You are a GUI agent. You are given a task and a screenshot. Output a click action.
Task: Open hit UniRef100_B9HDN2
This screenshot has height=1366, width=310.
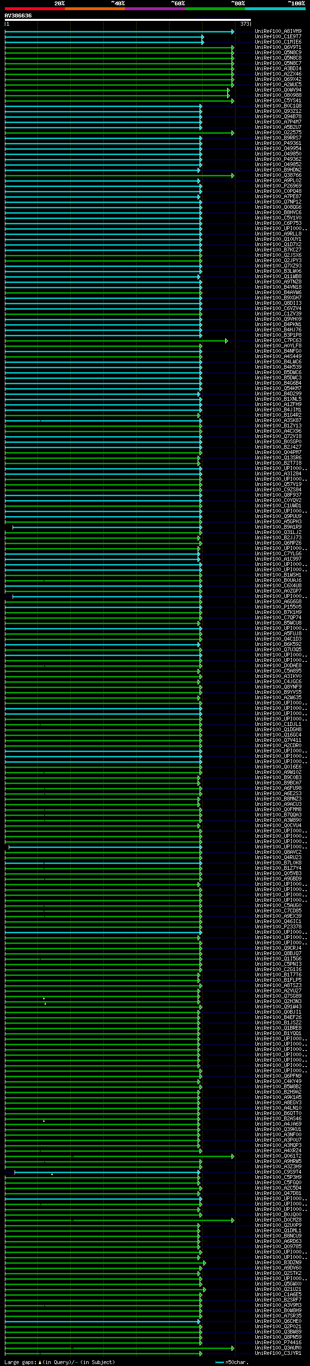(x=278, y=170)
